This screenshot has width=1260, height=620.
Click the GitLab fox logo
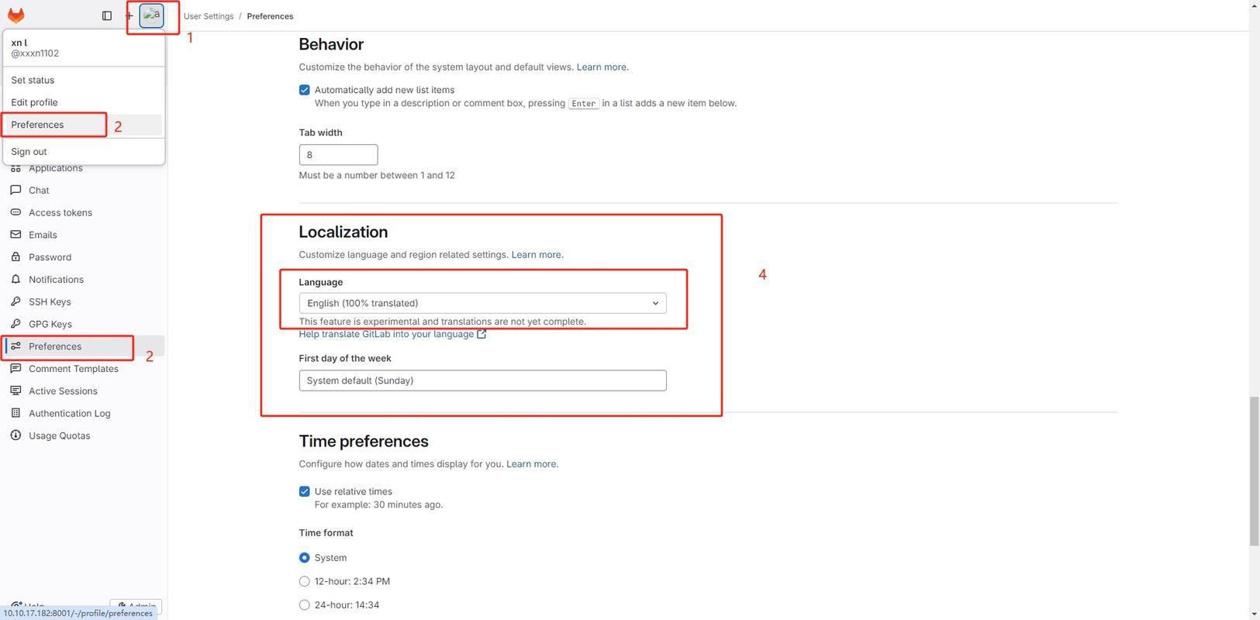tap(16, 15)
